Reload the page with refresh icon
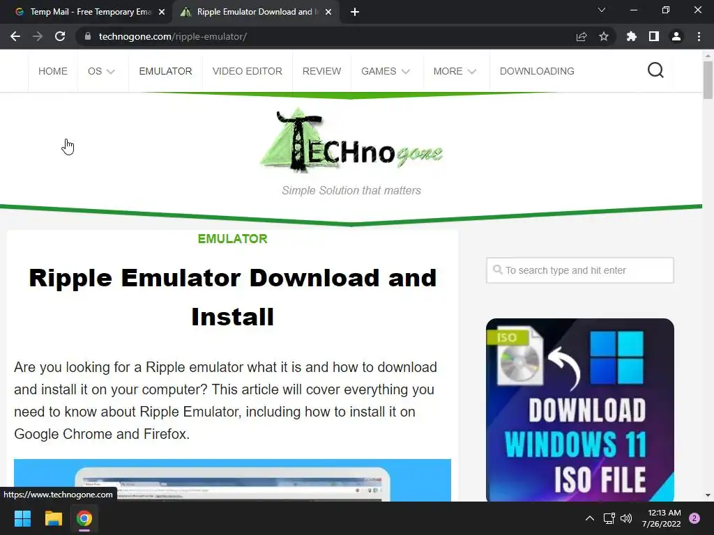 pos(60,36)
